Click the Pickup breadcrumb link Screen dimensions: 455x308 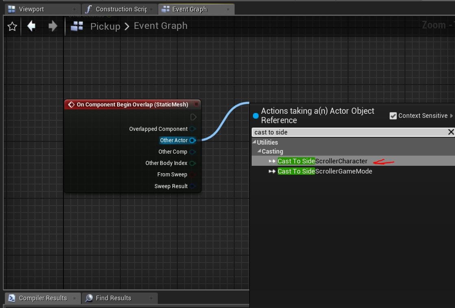click(105, 26)
